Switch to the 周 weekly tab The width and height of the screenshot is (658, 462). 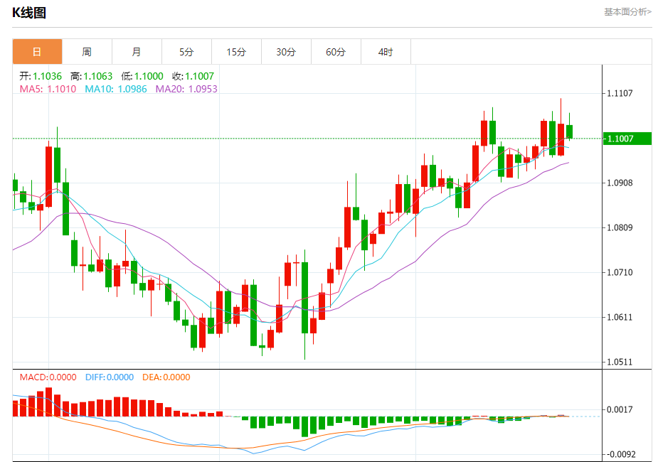[x=87, y=52]
